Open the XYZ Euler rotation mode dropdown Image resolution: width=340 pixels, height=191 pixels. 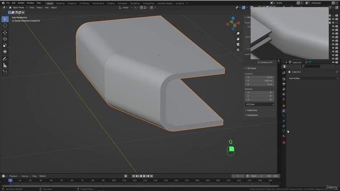pos(260,105)
